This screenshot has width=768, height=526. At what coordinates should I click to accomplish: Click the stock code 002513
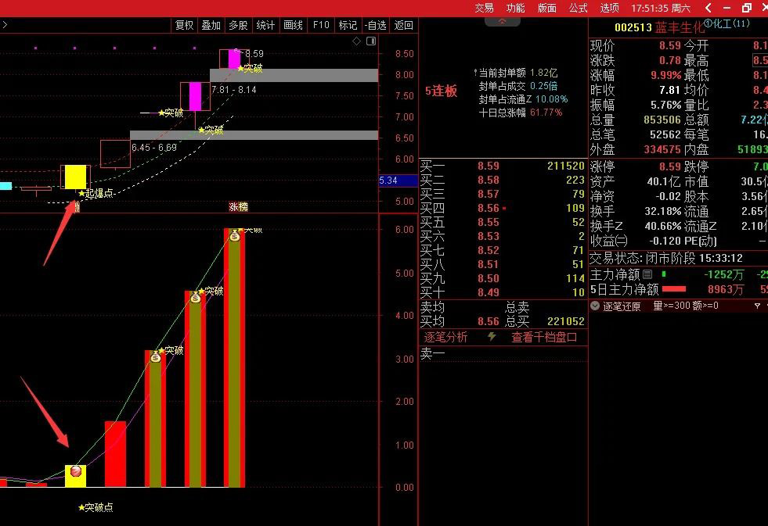pos(633,27)
